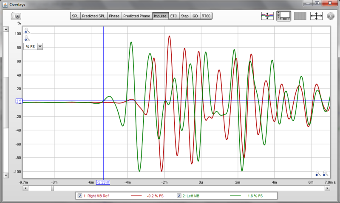Click the vertical scrollbar up arrow
Screen dimensions: 340x203
(6, 29)
